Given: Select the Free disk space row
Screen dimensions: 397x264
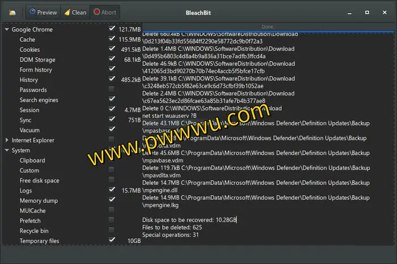Looking at the screenshot, I should [40, 181].
